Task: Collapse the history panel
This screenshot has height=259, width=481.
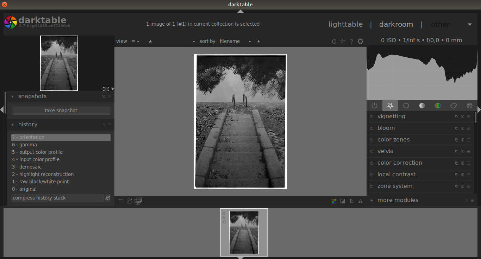Action: pos(13,125)
